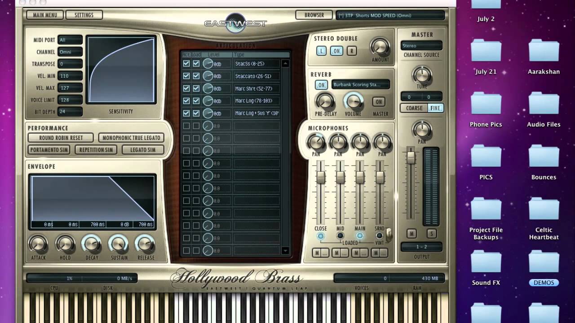The image size is (575, 323).
Task: Click the level knob for Marc Shrt articulation
Action: (208, 88)
